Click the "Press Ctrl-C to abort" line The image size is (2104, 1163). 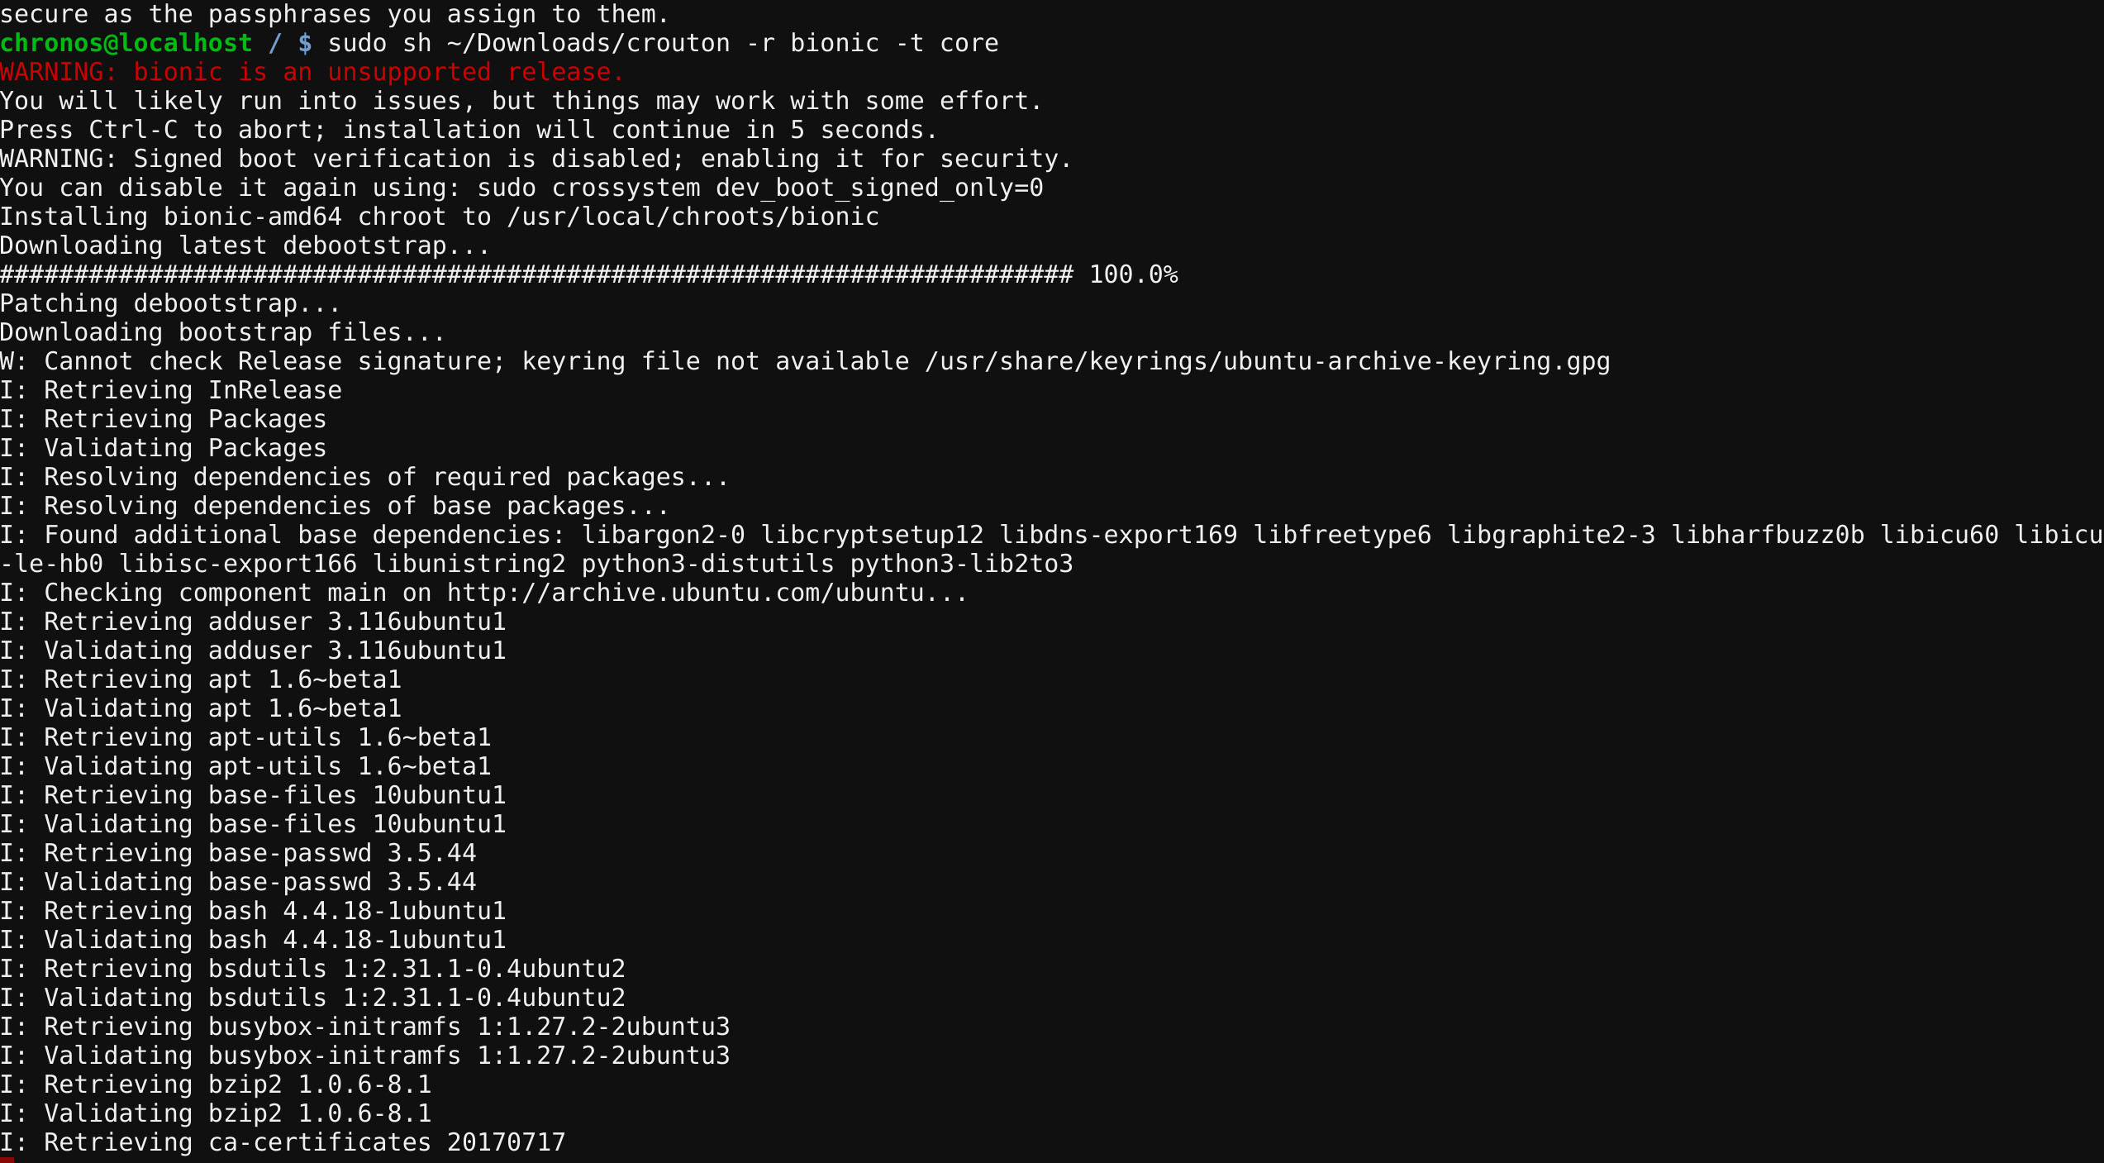(468, 130)
